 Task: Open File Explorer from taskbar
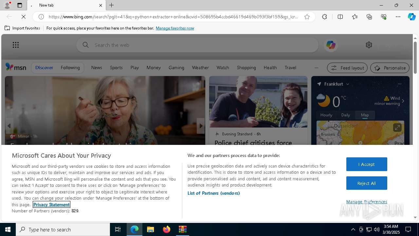(x=151, y=229)
